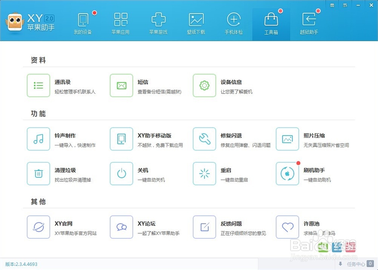378x270 pixels.
Task: Click description XY苹果助手官方网站
Action: [76, 233]
